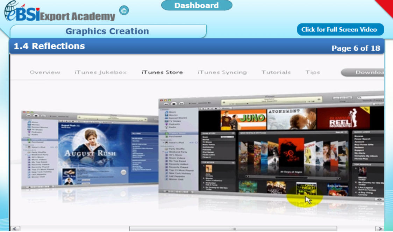Click the Rented Movies sidebar icon
The image size is (393, 232).
click(x=166, y=118)
